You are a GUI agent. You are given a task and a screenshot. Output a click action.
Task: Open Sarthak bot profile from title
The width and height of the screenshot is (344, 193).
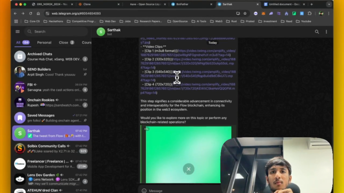click(114, 30)
